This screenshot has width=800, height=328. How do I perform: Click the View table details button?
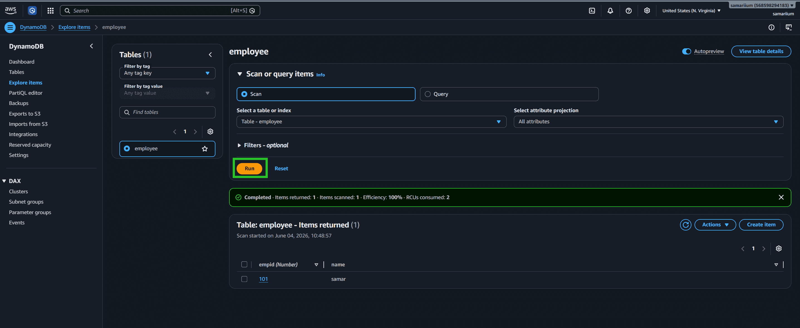pos(761,51)
